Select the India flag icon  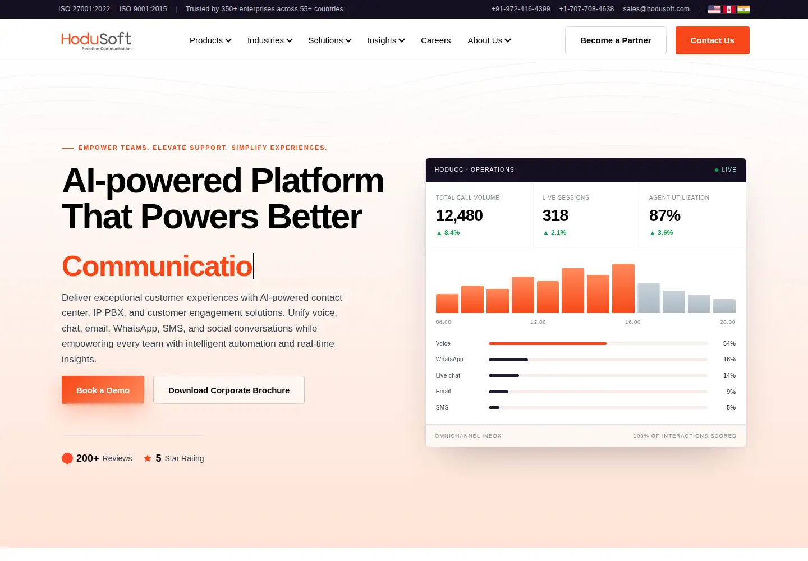(743, 9)
